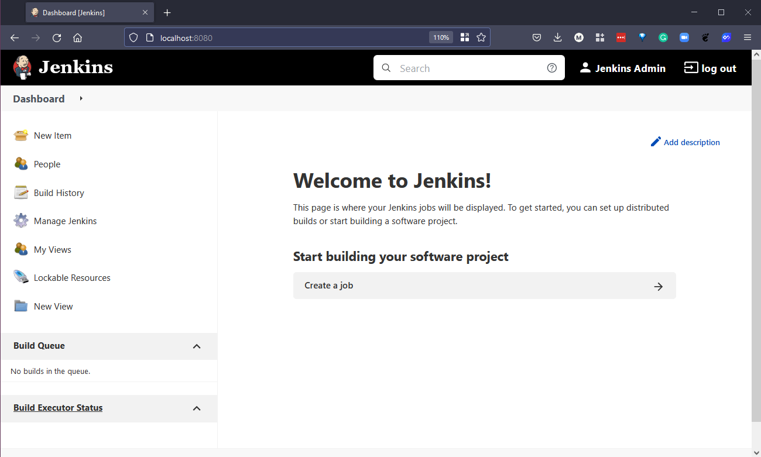Click the Lockable Resources drive icon
Viewport: 761px width, 457px height.
(21, 277)
